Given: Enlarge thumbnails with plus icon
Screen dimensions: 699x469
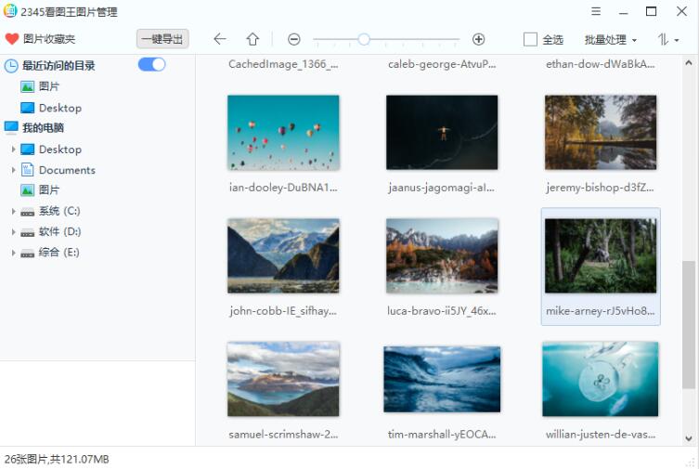Looking at the screenshot, I should pyautogui.click(x=478, y=40).
